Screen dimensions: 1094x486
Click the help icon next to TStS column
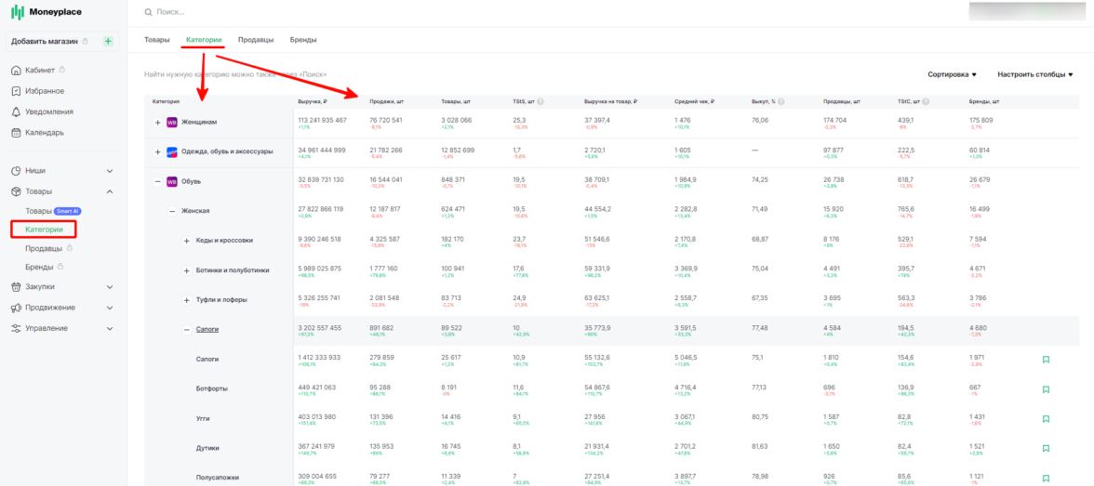point(540,101)
